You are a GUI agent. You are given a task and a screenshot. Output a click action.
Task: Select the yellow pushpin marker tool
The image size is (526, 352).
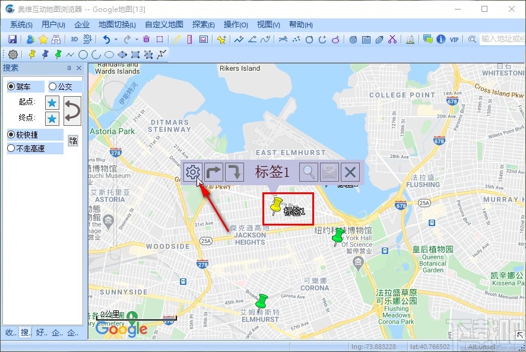point(33,54)
